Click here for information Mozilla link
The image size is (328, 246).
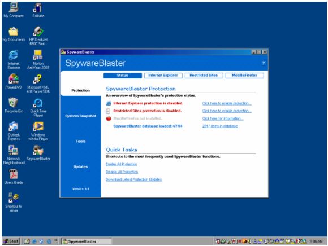click(223, 118)
